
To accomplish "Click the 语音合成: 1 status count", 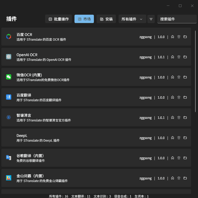I will (123, 196).
